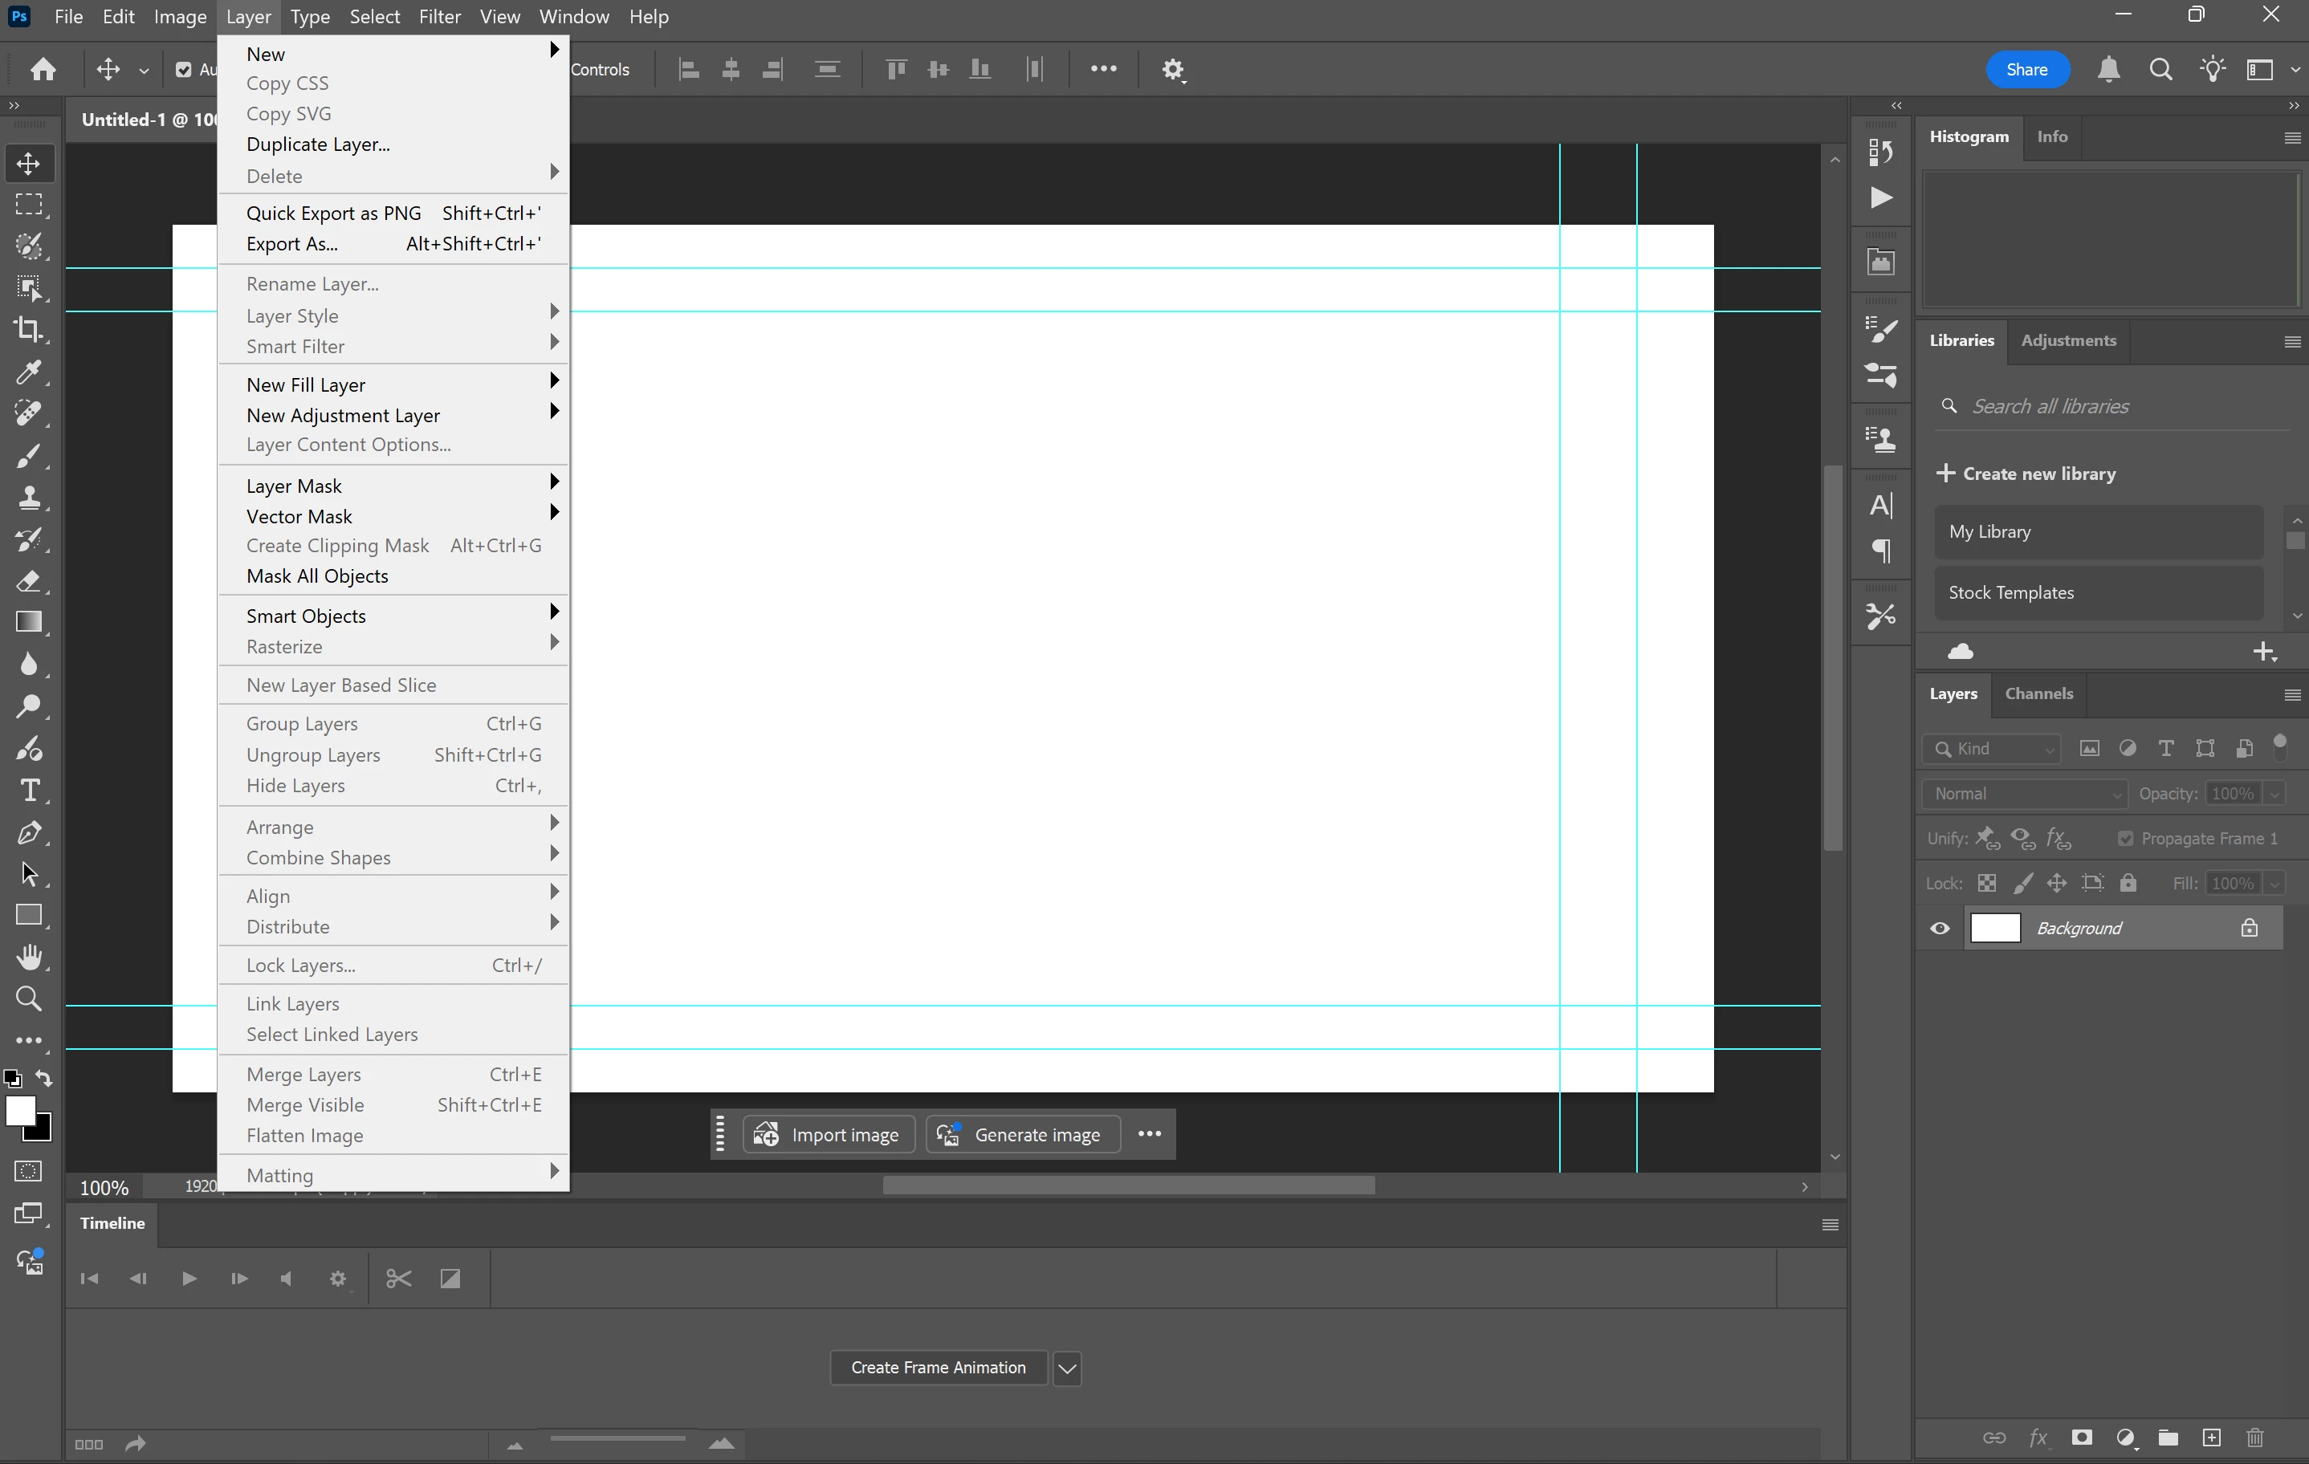This screenshot has height=1464, width=2309.
Task: Open the Kind filter dropdown
Action: [x=1993, y=748]
